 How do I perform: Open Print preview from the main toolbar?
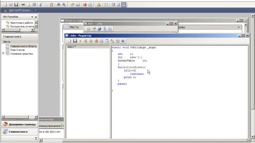click(x=29, y=5)
